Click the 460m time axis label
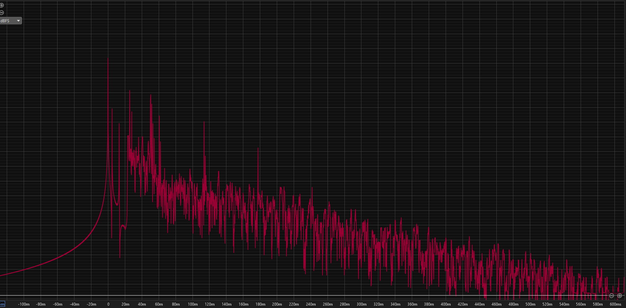The width and height of the screenshot is (626, 308). click(x=497, y=304)
